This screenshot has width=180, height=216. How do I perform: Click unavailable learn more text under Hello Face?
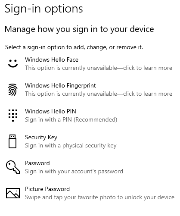click(99, 68)
